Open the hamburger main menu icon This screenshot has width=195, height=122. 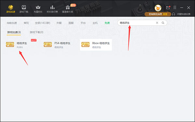tap(175, 7)
